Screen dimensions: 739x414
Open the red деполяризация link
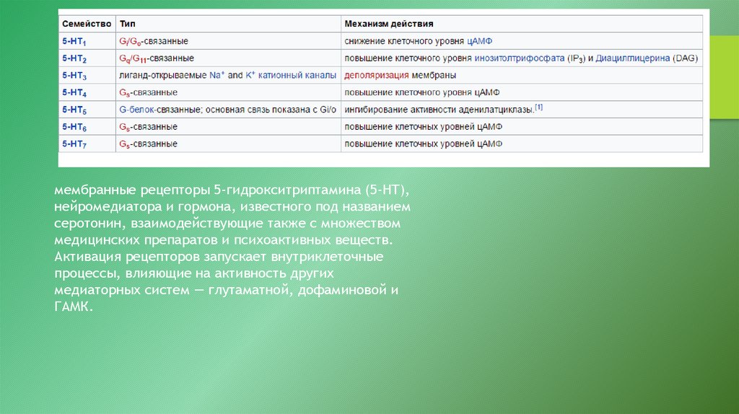[x=377, y=75]
